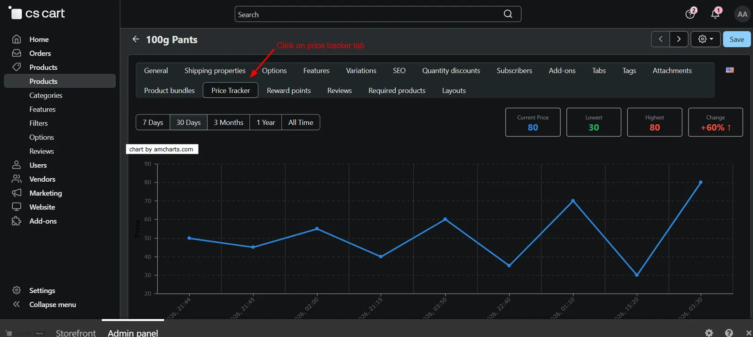The width and height of the screenshot is (753, 337).
Task: Click the last chart data point at 80
Action: pyautogui.click(x=701, y=182)
